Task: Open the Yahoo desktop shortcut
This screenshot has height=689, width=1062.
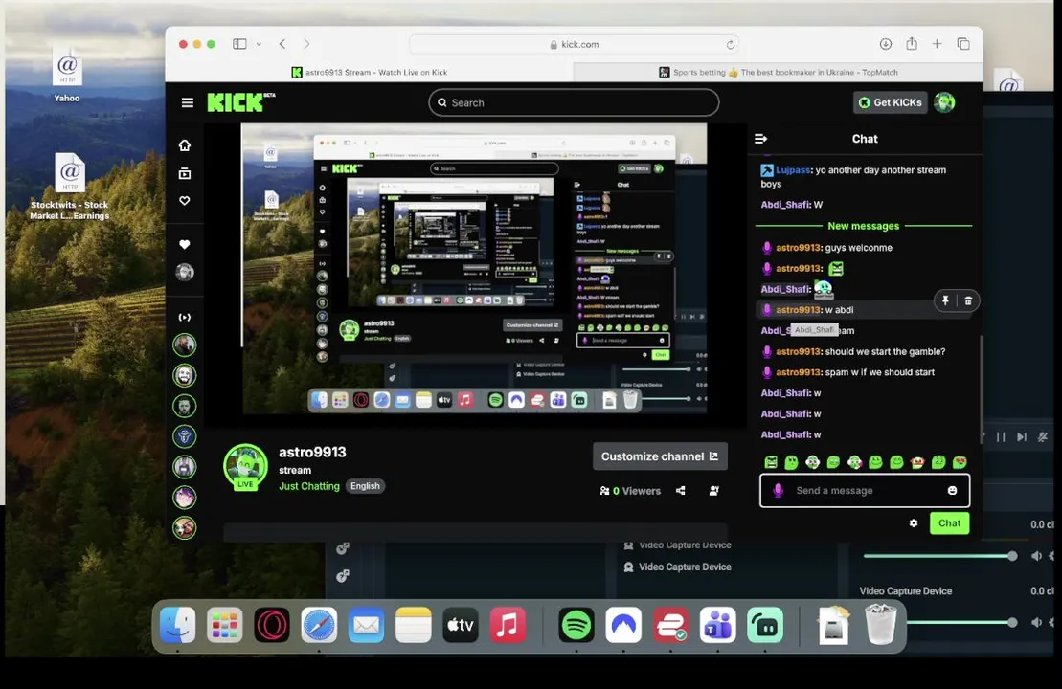Action: (67, 73)
